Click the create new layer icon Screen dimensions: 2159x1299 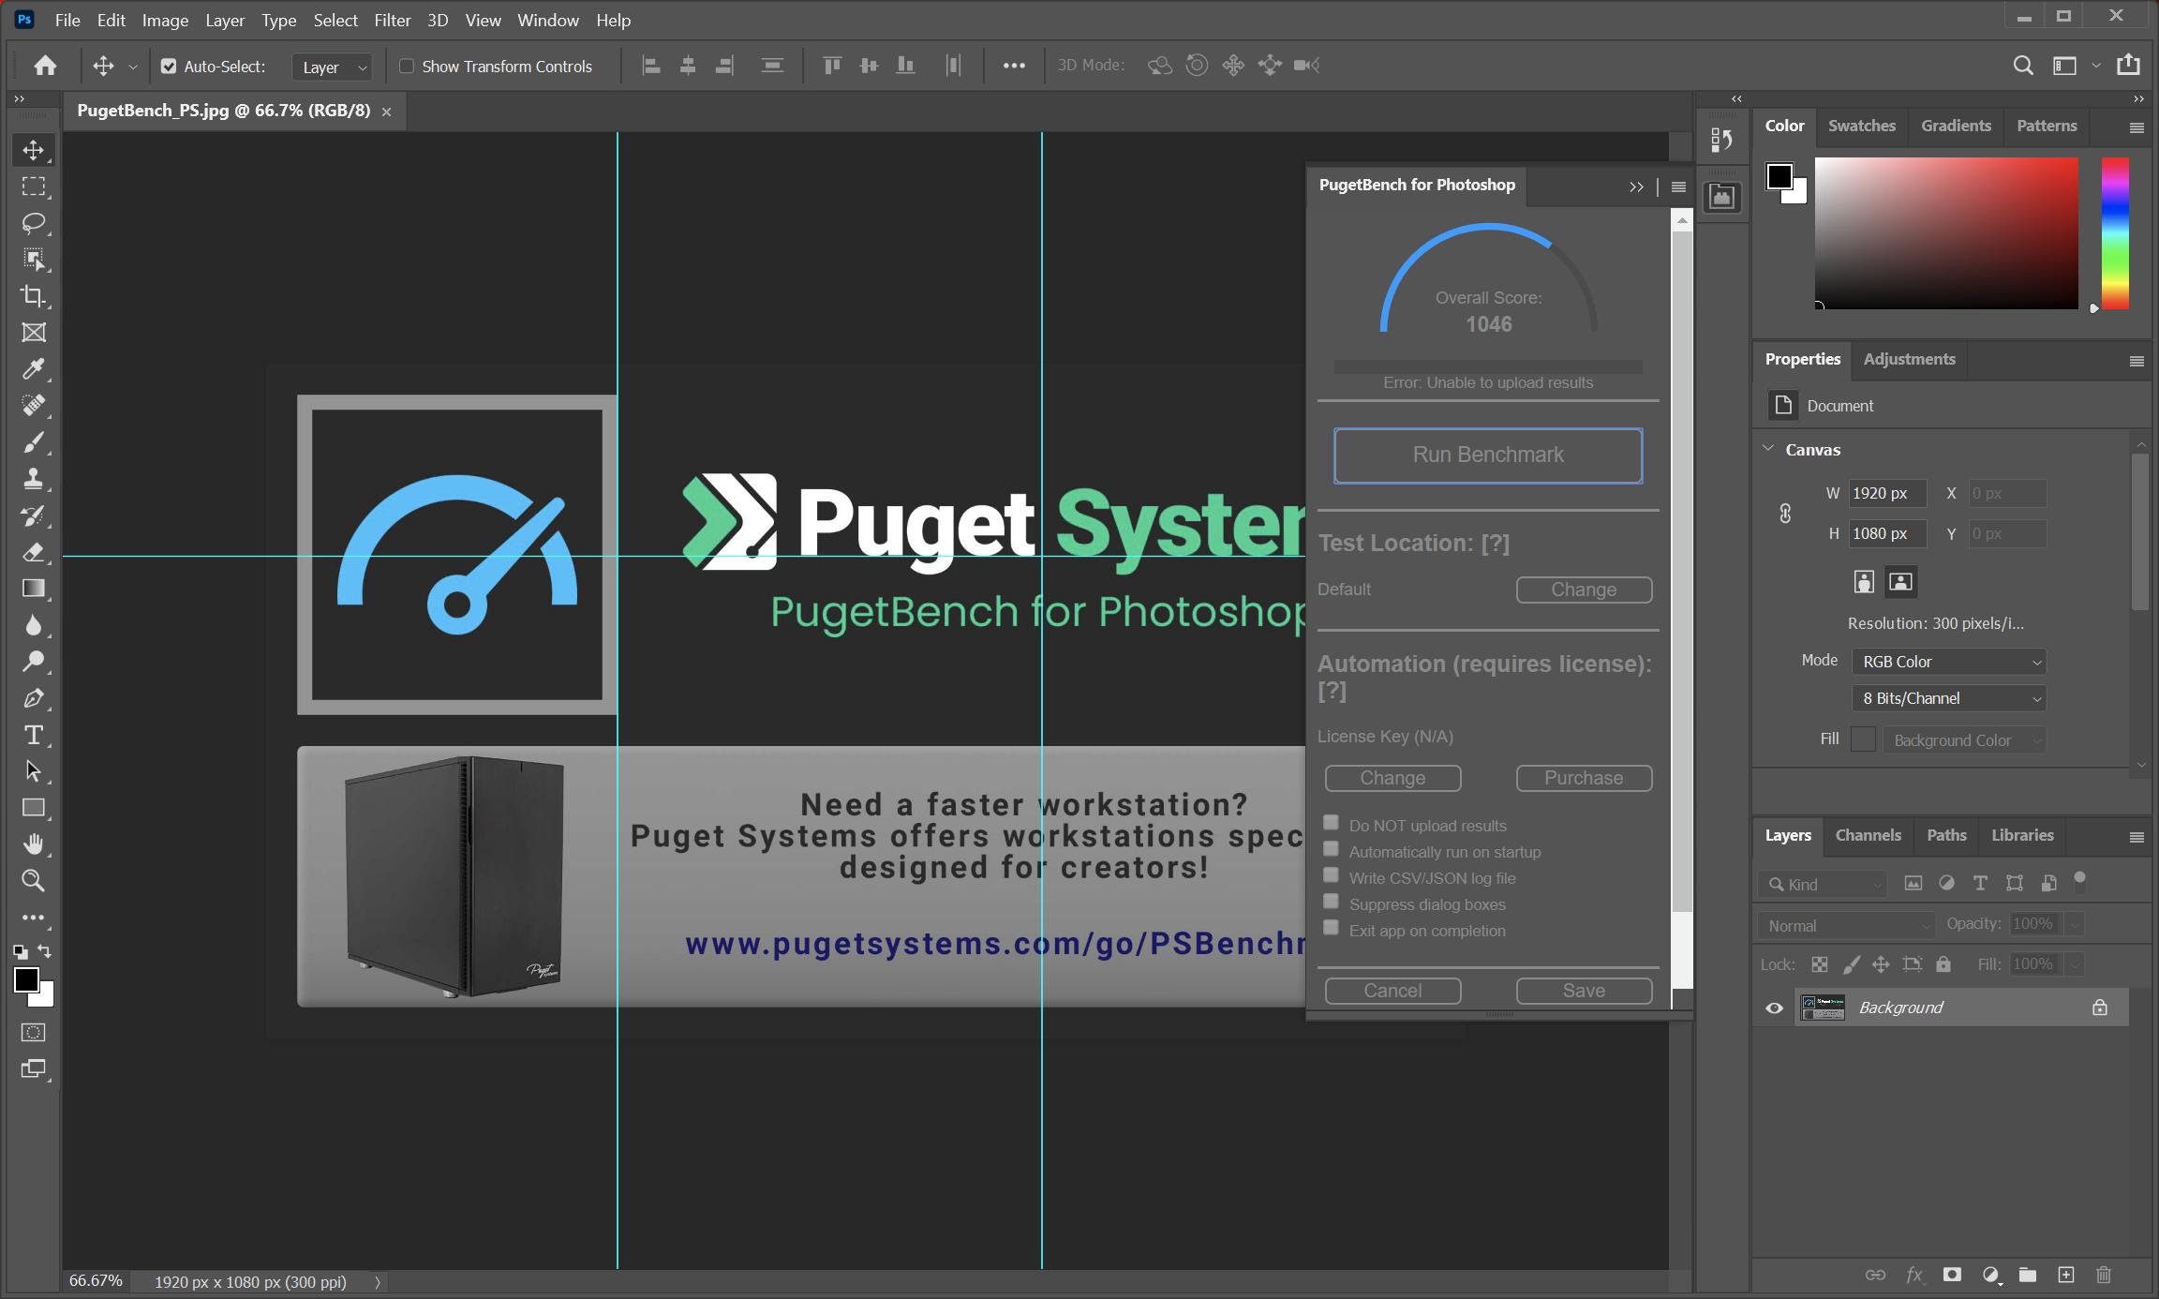[2065, 1275]
